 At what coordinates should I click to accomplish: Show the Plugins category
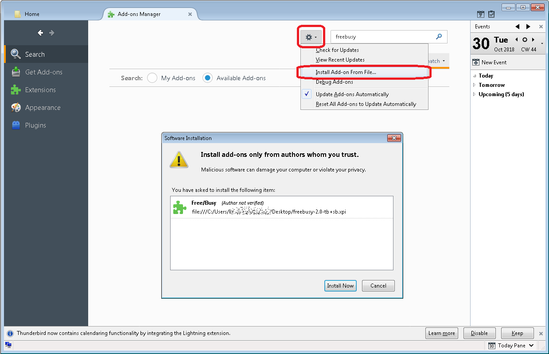pyautogui.click(x=46, y=125)
